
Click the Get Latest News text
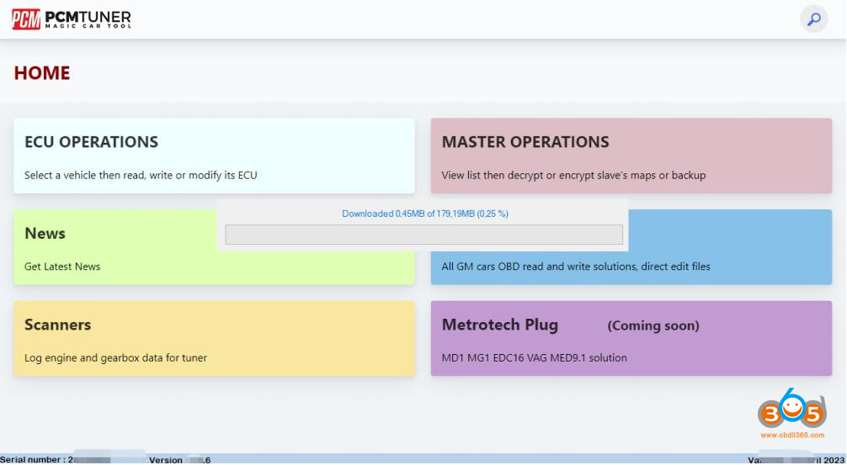coord(62,267)
